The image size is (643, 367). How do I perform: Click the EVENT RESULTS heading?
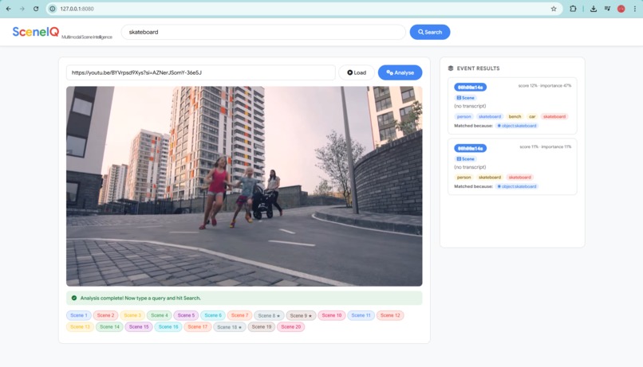(478, 68)
